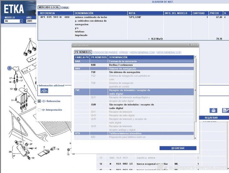Open the Vista General LCE tab
Viewport: 229px width, 173px height.
[169, 52]
